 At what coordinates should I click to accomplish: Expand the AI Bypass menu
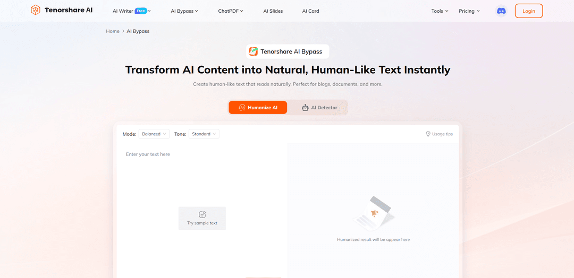(184, 11)
